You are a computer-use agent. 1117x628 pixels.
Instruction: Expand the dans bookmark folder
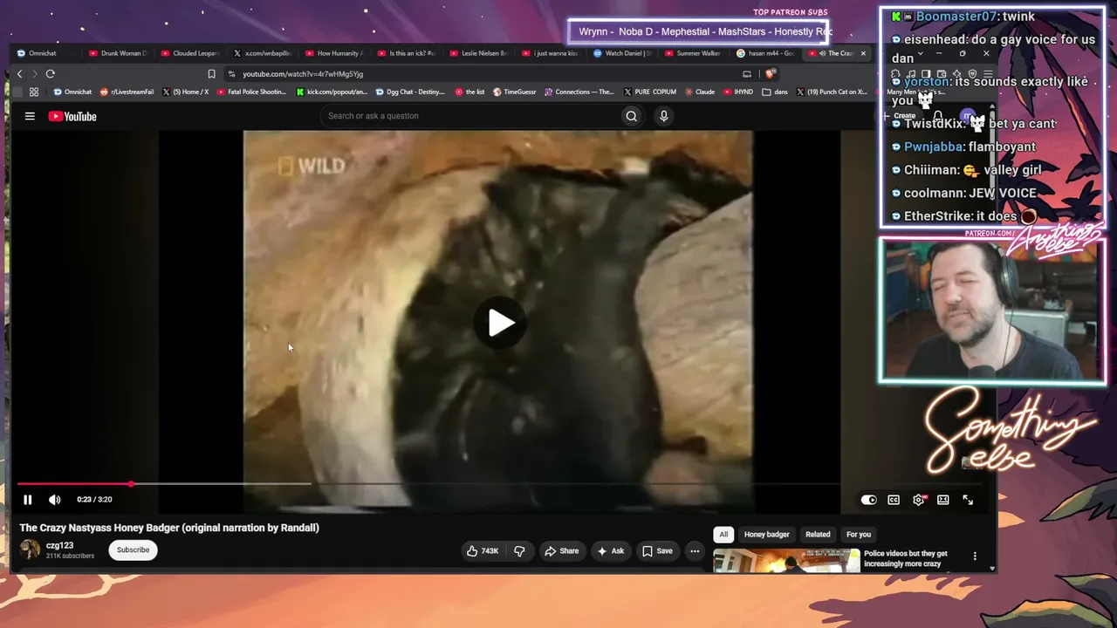[775, 92]
